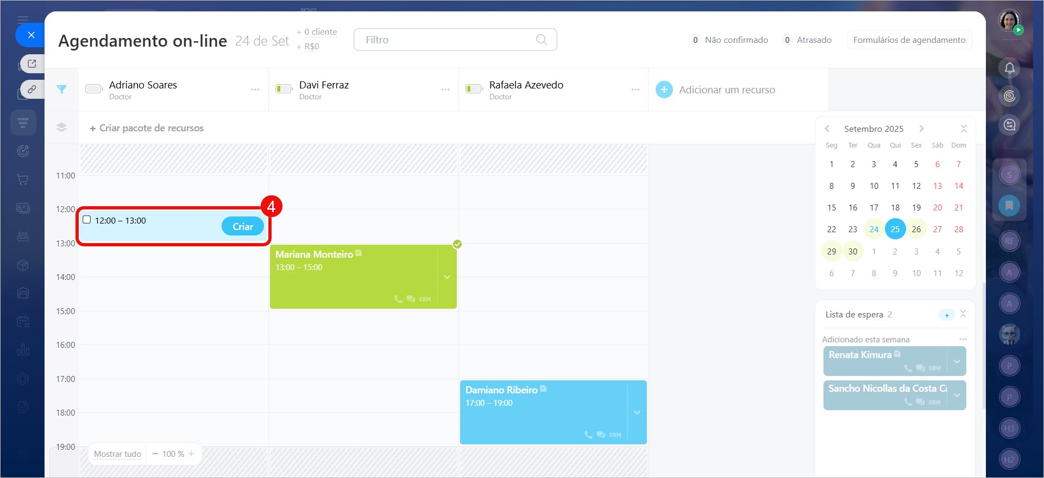Go to next month in calendar

pos(921,129)
